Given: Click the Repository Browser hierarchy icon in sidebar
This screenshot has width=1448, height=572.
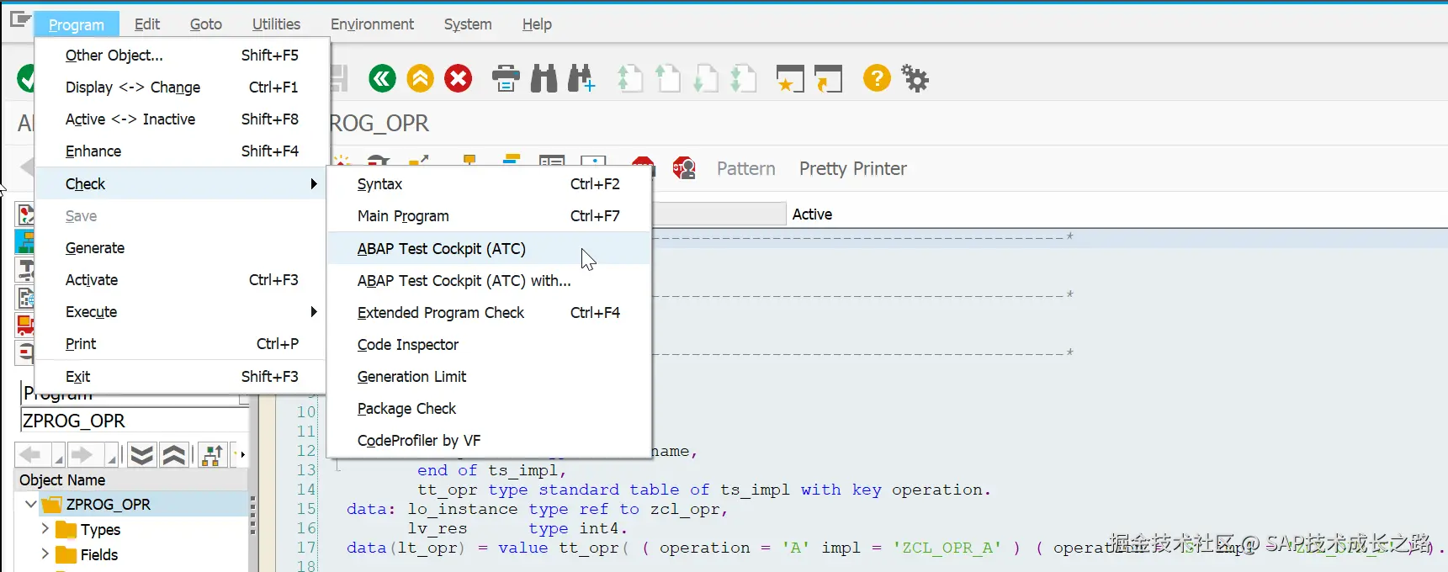Looking at the screenshot, I should 25,242.
